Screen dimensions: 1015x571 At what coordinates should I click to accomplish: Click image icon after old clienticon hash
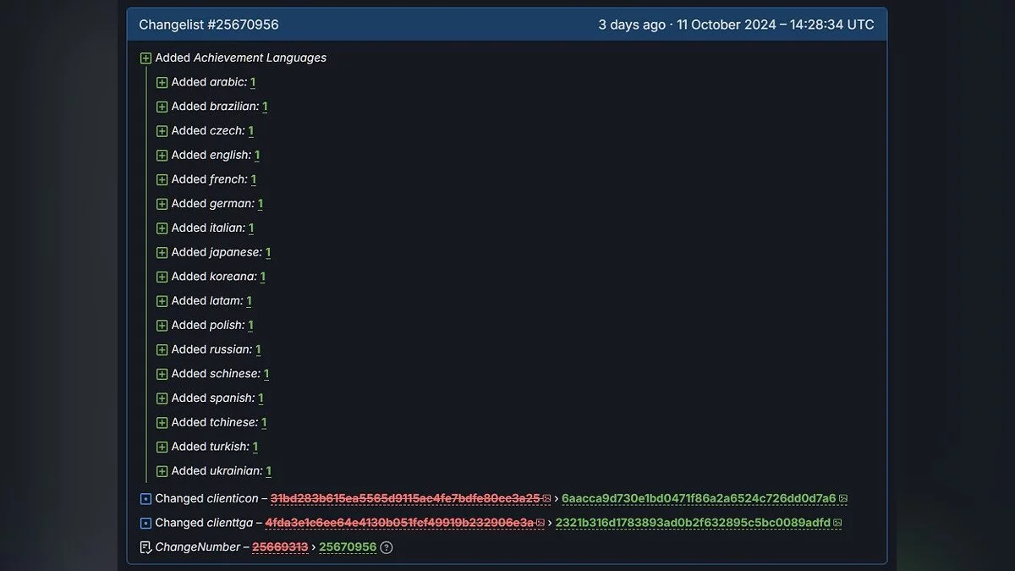[546, 499]
